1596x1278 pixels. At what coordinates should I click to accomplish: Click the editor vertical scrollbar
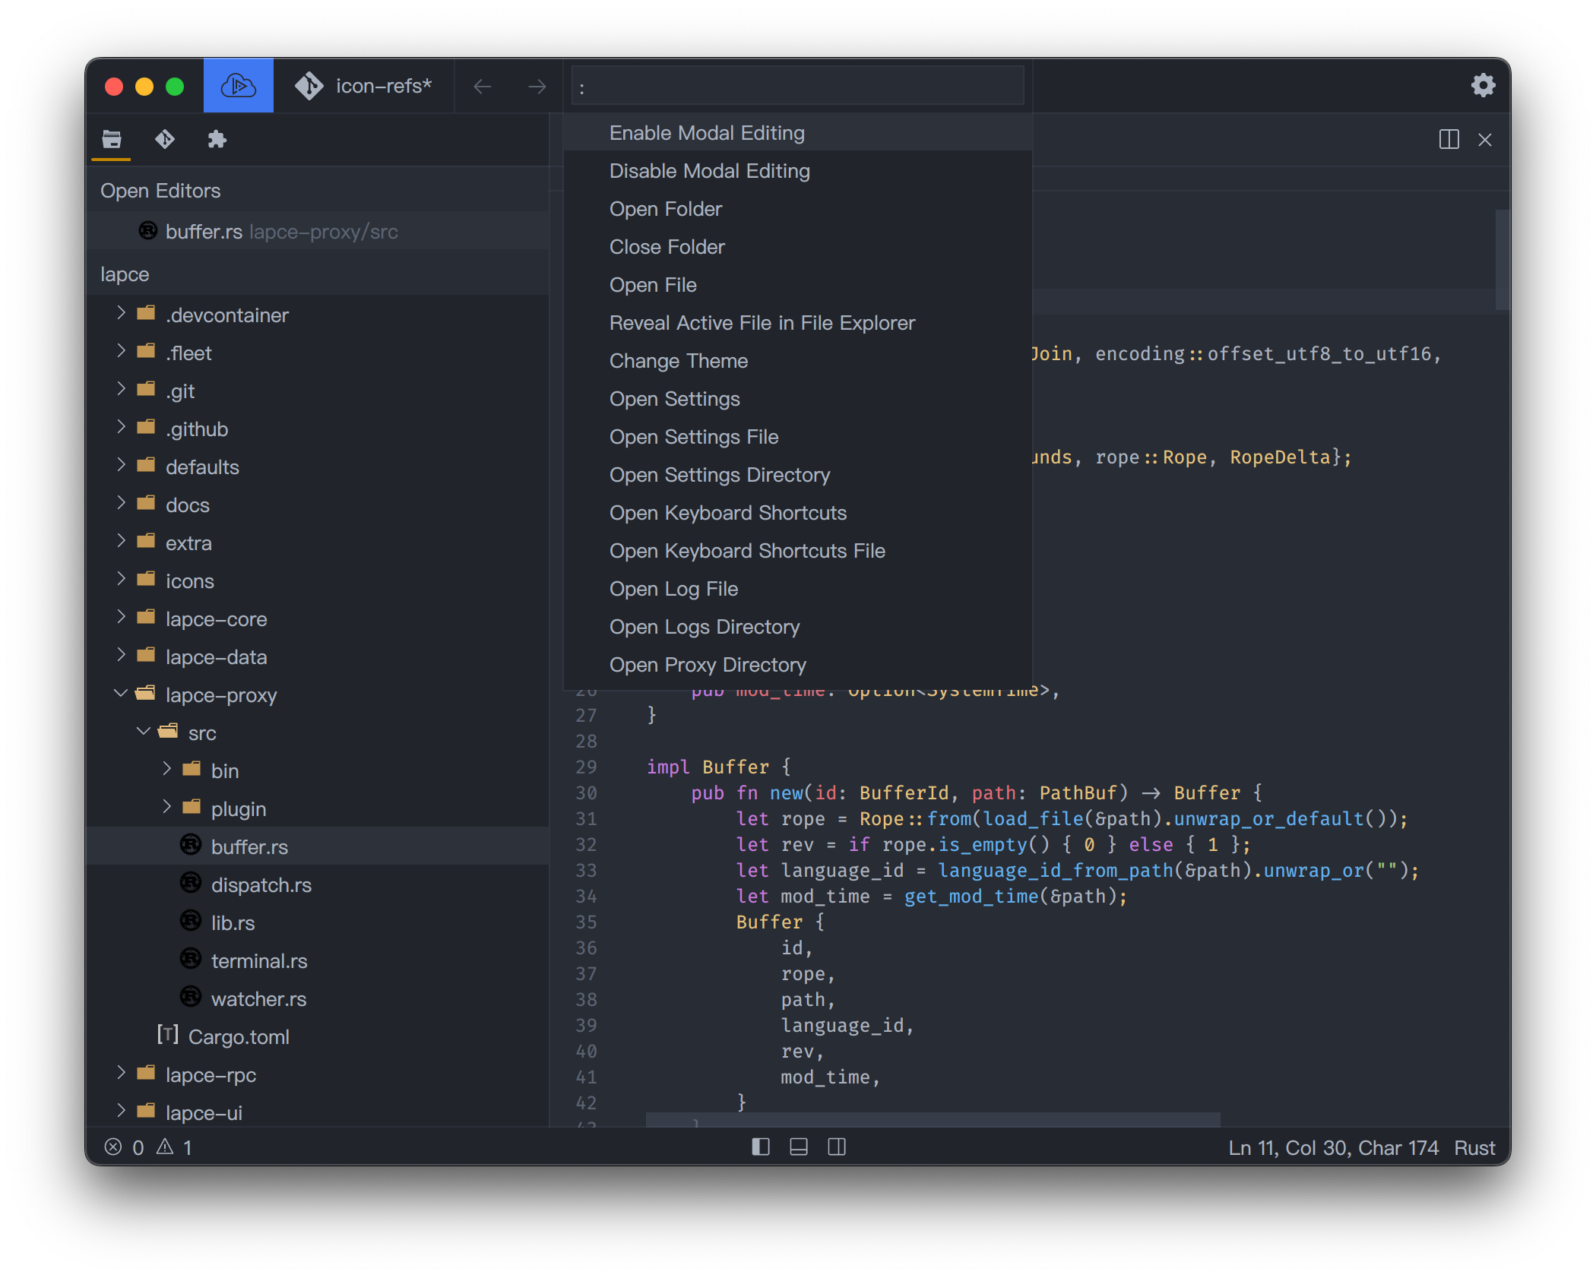point(1502,258)
